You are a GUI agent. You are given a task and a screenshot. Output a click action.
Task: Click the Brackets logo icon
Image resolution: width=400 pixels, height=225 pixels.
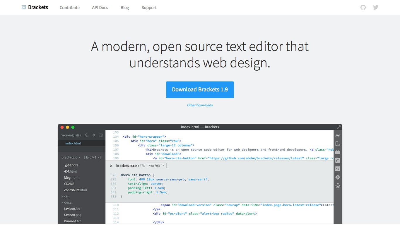[23, 7]
